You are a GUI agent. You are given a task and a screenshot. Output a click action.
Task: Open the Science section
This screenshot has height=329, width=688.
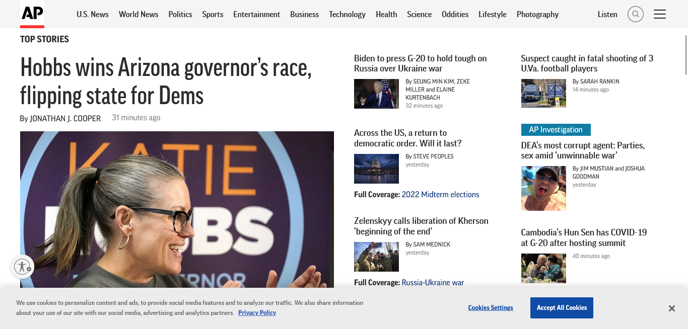pyautogui.click(x=419, y=14)
